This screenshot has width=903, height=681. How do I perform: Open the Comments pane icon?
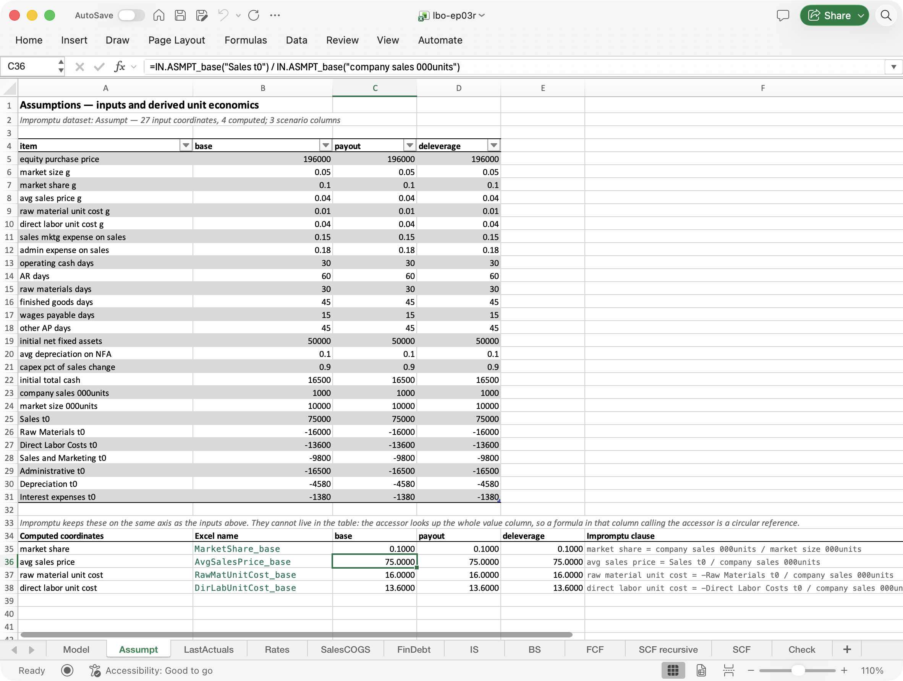tap(783, 16)
